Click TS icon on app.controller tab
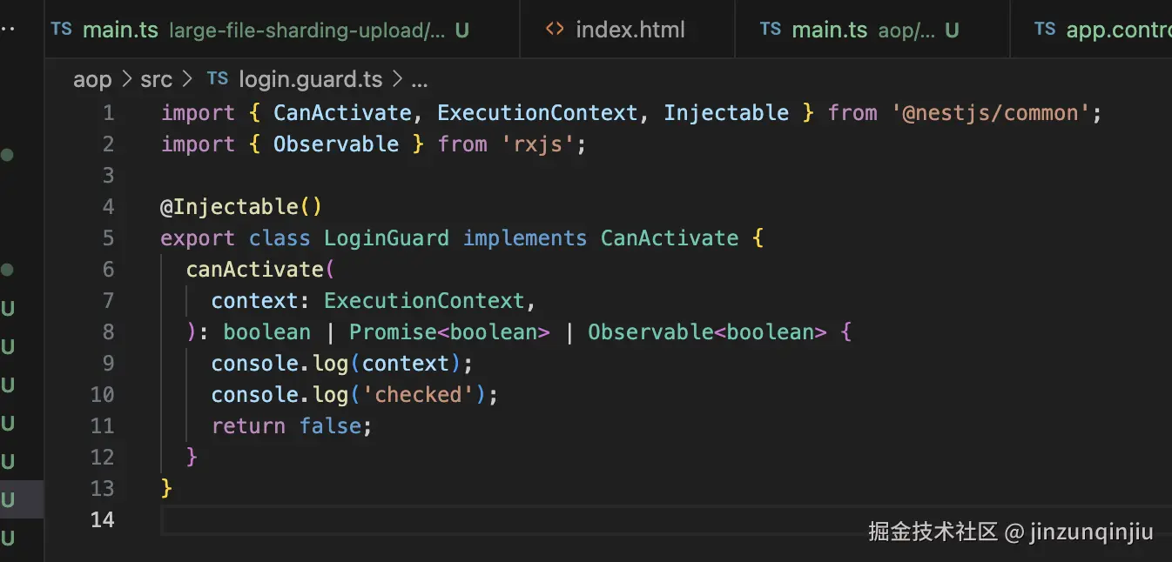The width and height of the screenshot is (1172, 562). [1045, 30]
